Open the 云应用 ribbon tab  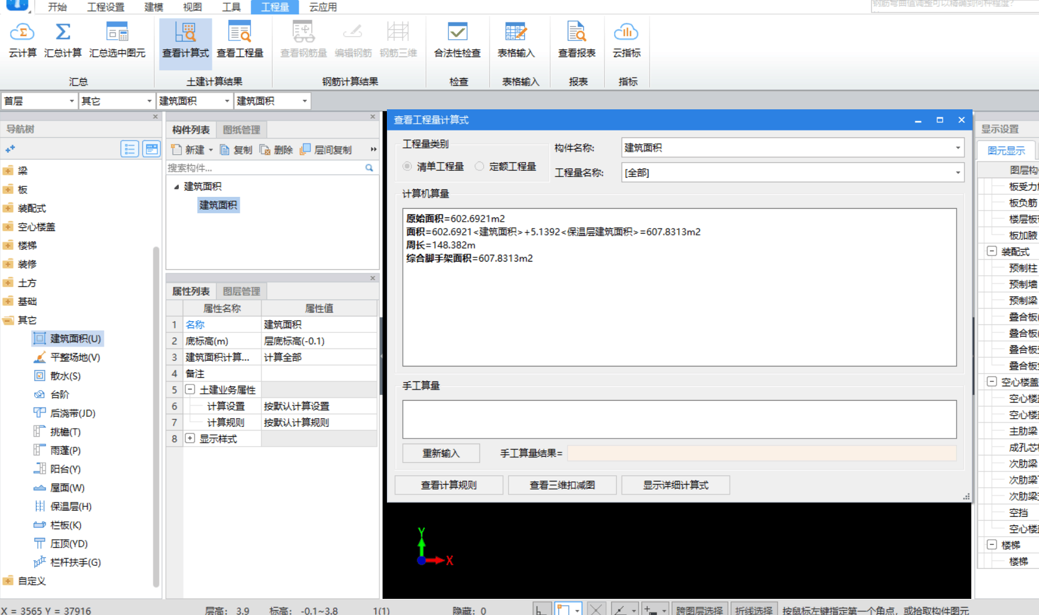point(323,7)
